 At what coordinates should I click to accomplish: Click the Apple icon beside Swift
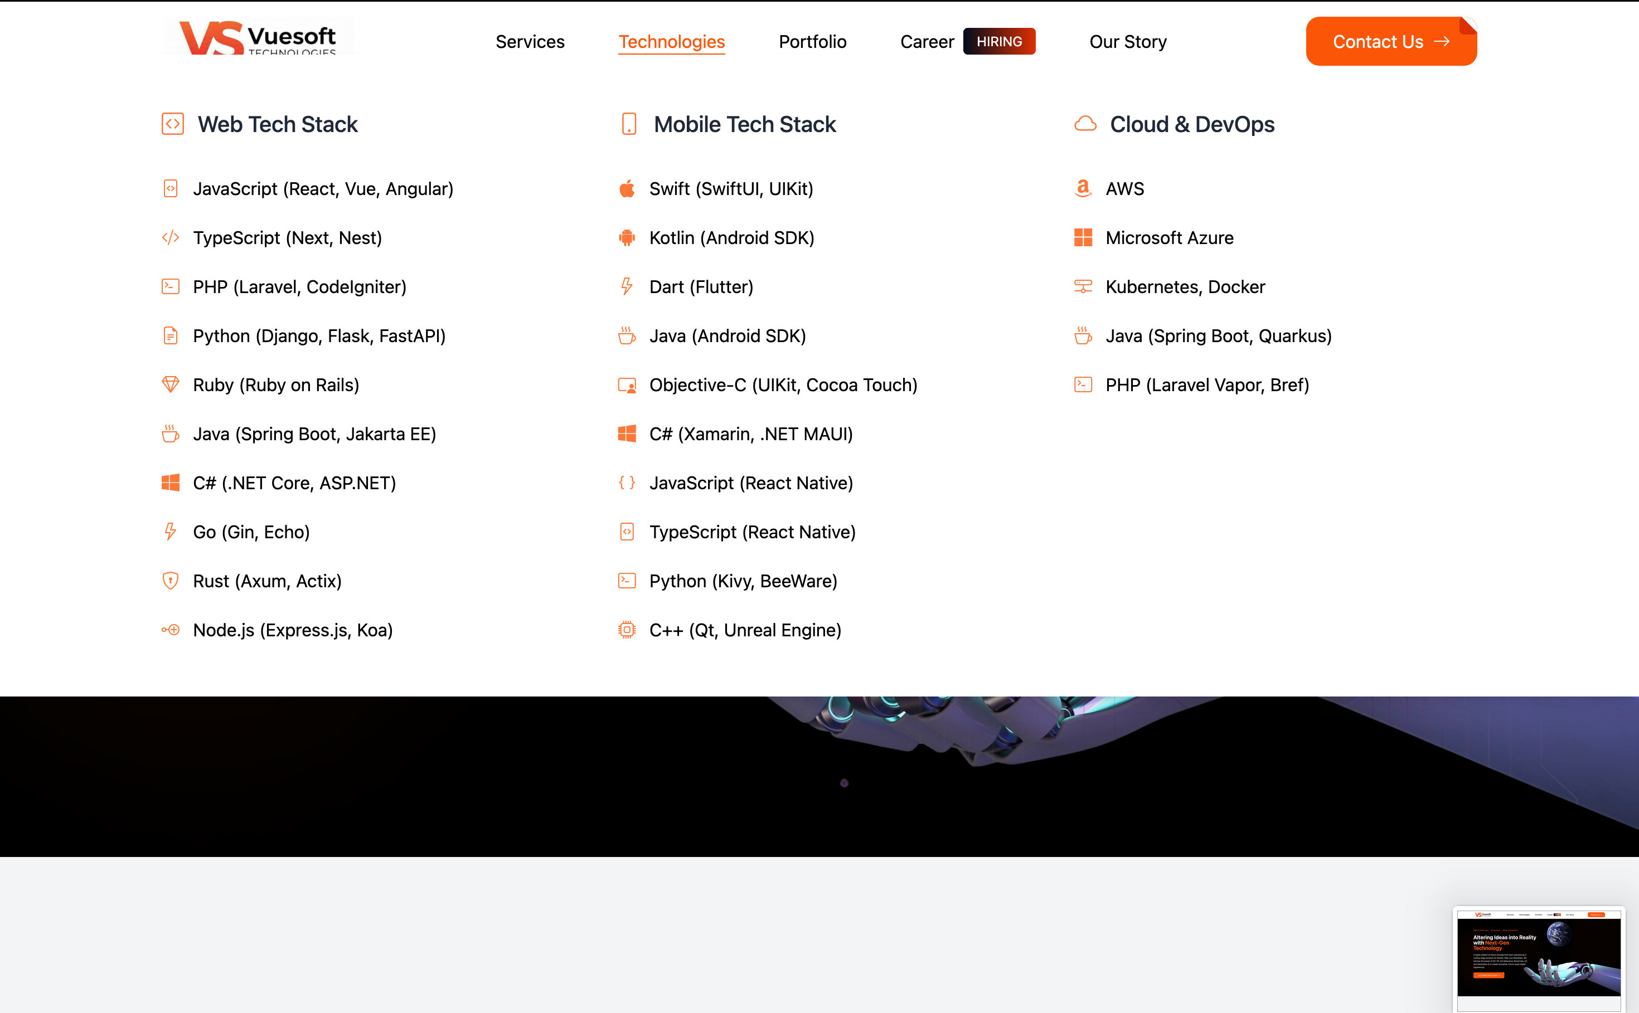(x=627, y=189)
